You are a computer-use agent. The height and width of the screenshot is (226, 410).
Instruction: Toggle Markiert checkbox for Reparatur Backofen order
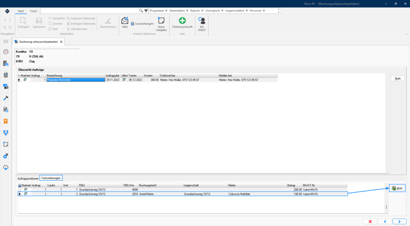click(25, 80)
